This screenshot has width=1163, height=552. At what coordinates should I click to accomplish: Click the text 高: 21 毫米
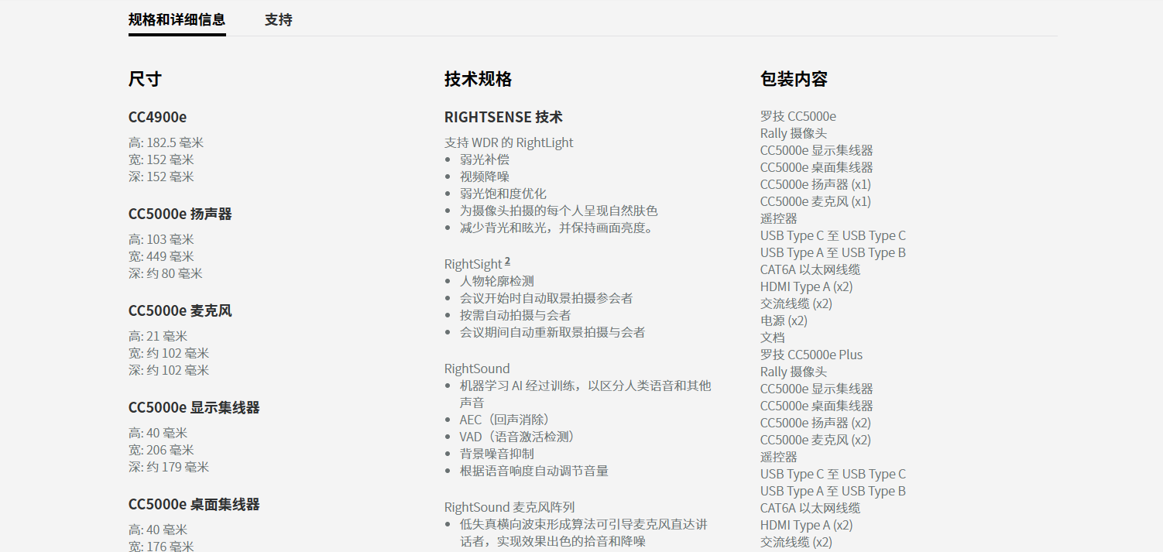[158, 336]
